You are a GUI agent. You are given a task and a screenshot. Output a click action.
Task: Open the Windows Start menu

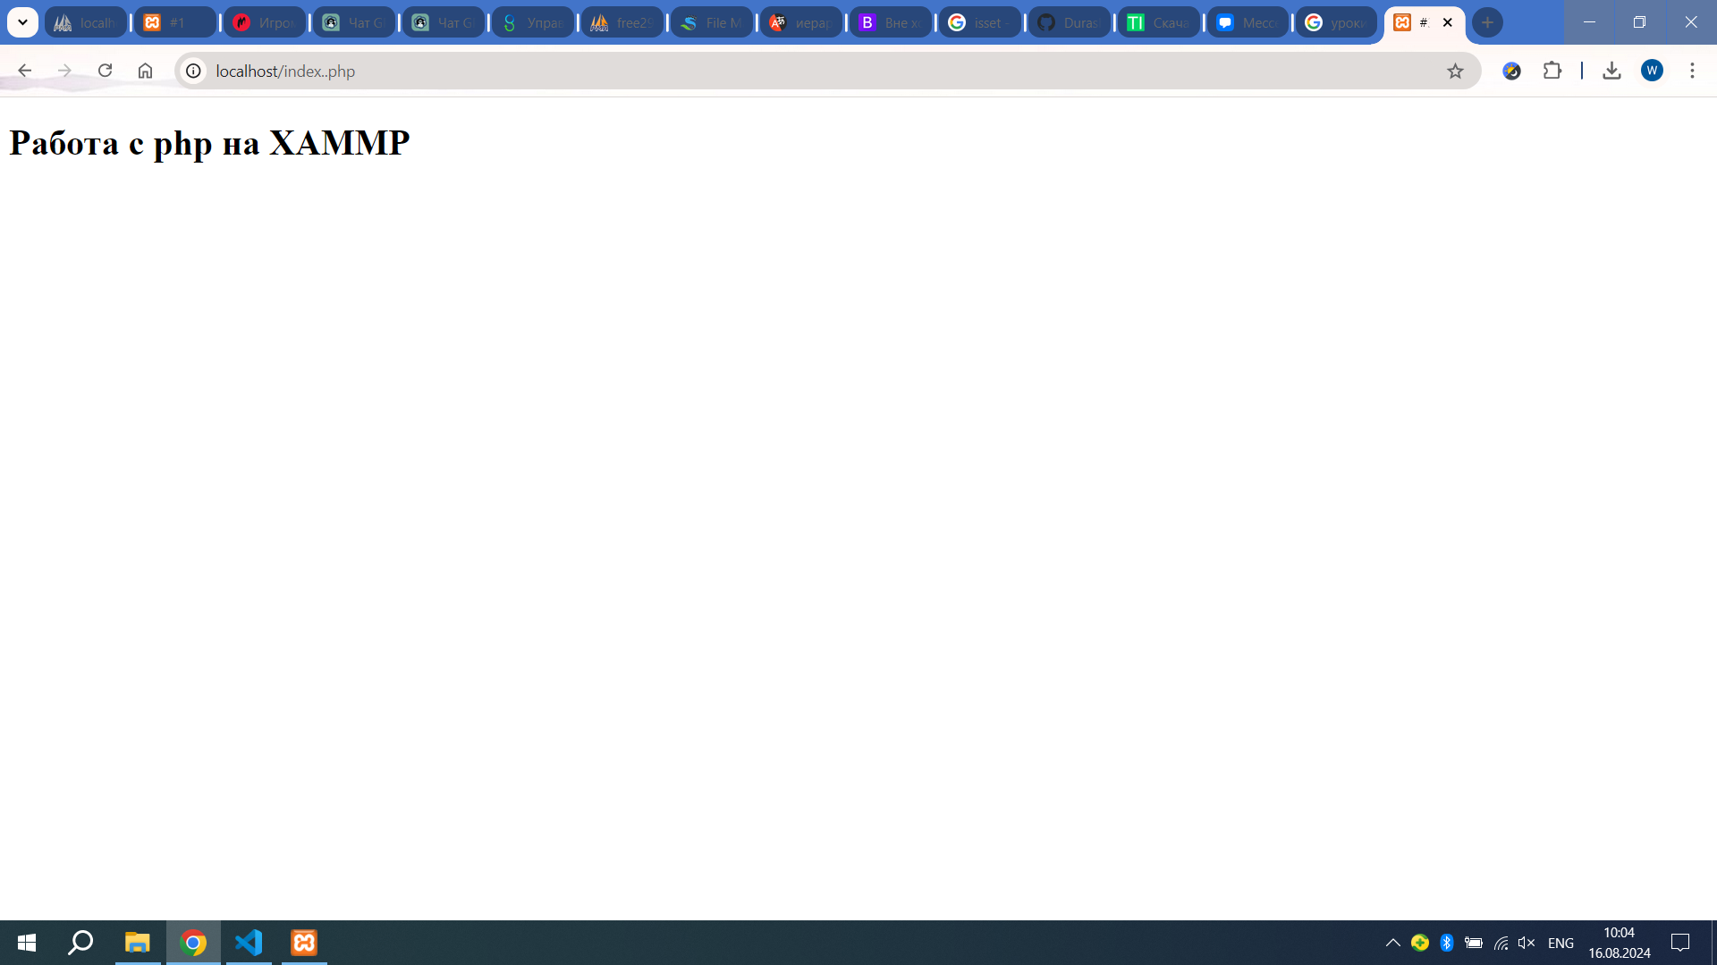point(27,943)
